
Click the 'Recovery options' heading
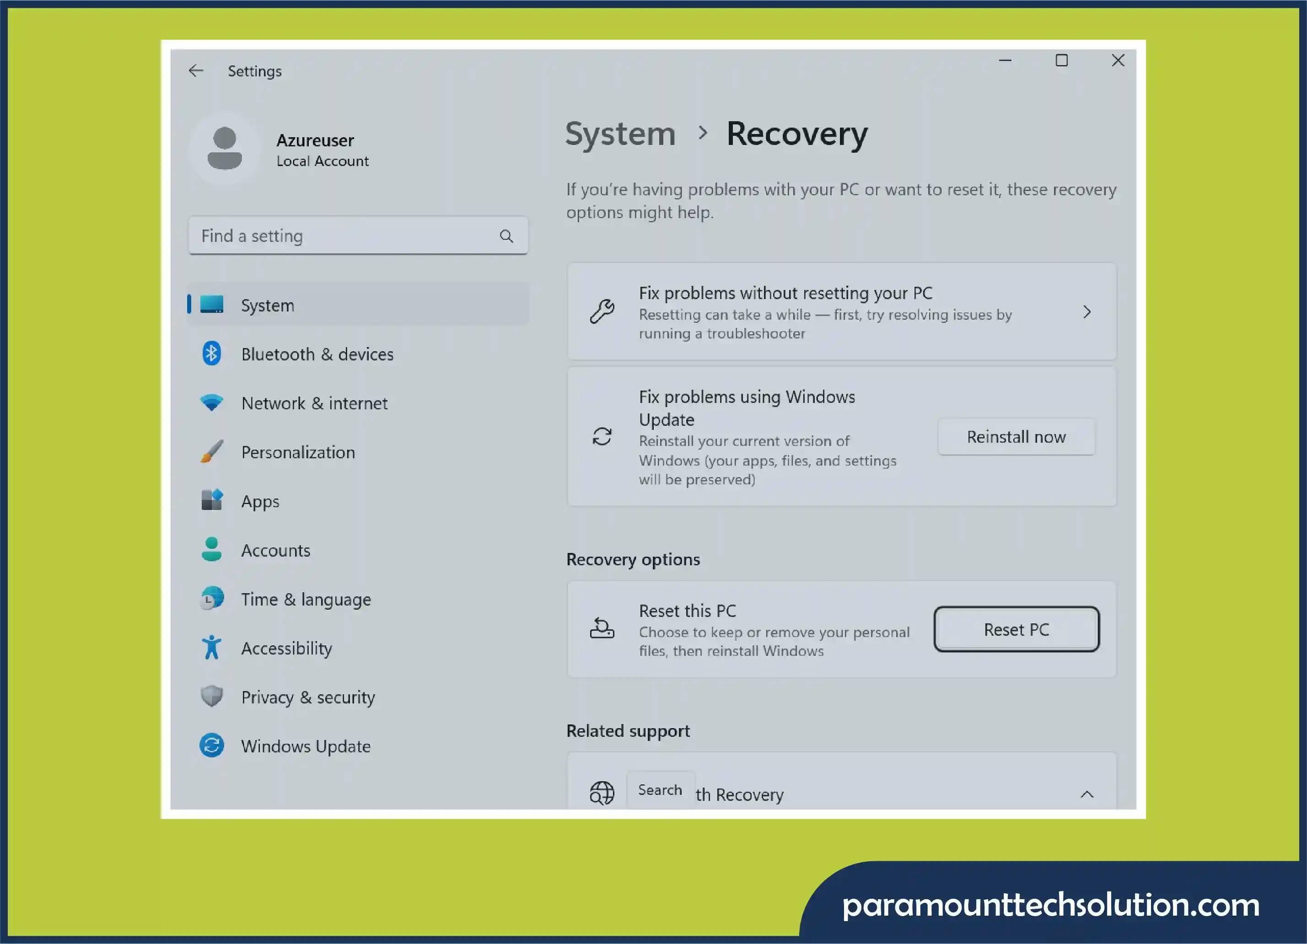633,559
